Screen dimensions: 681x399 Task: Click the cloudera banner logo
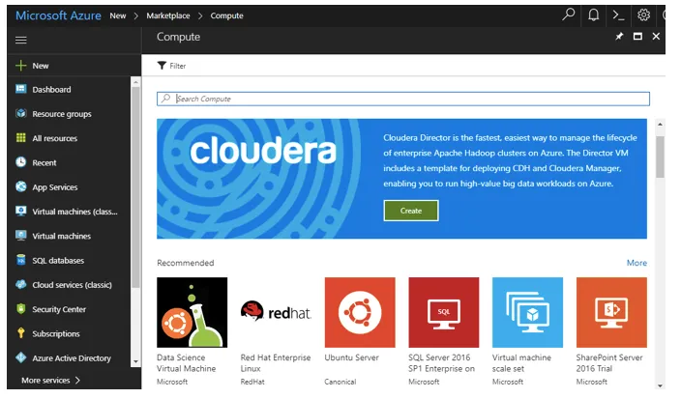263,151
